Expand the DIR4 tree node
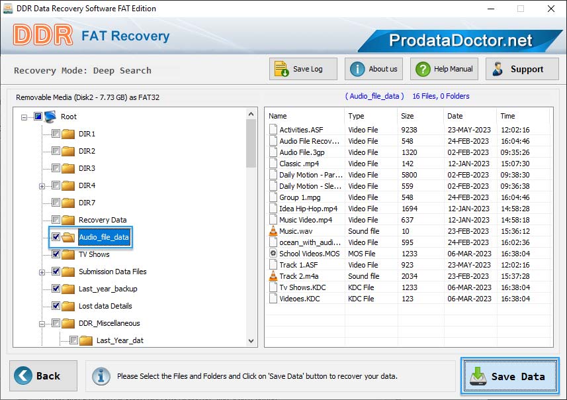The height and width of the screenshot is (400, 567). pos(42,187)
